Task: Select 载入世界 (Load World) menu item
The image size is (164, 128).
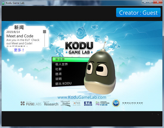Action: [61, 64]
